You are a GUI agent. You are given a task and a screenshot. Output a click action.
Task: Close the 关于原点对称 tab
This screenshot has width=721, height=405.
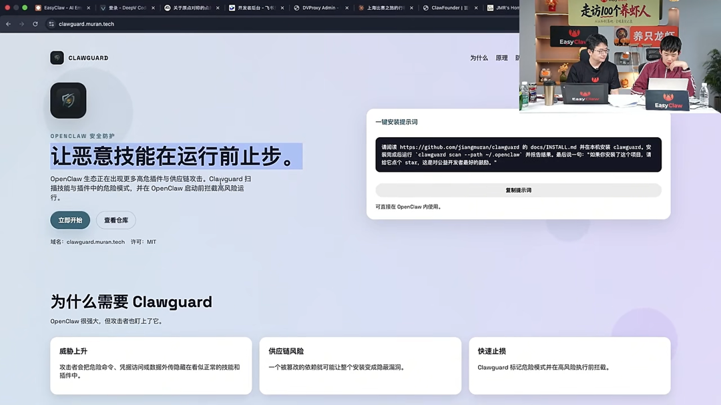(218, 8)
